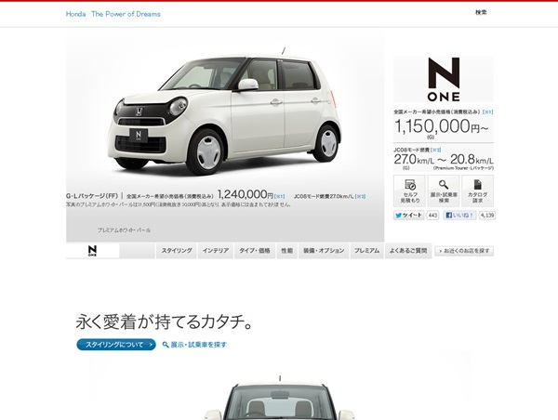Click the ※1 note beside 1,240,000円
This screenshot has width=558, height=420.
279,196
